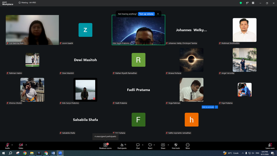
Task: Open the Chat panel
Action: tap(138, 146)
